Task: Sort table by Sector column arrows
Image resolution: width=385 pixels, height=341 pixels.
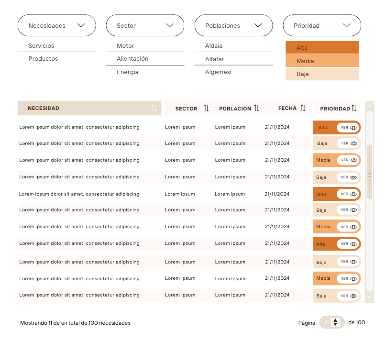Action: pyautogui.click(x=206, y=108)
